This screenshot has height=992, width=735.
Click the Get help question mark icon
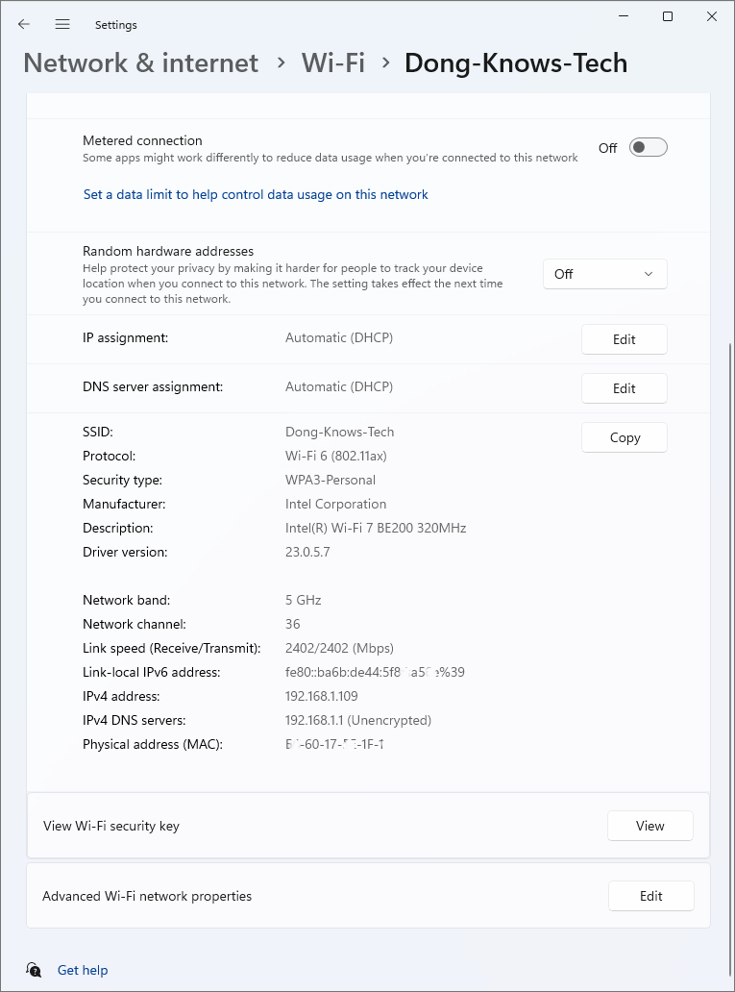point(34,970)
